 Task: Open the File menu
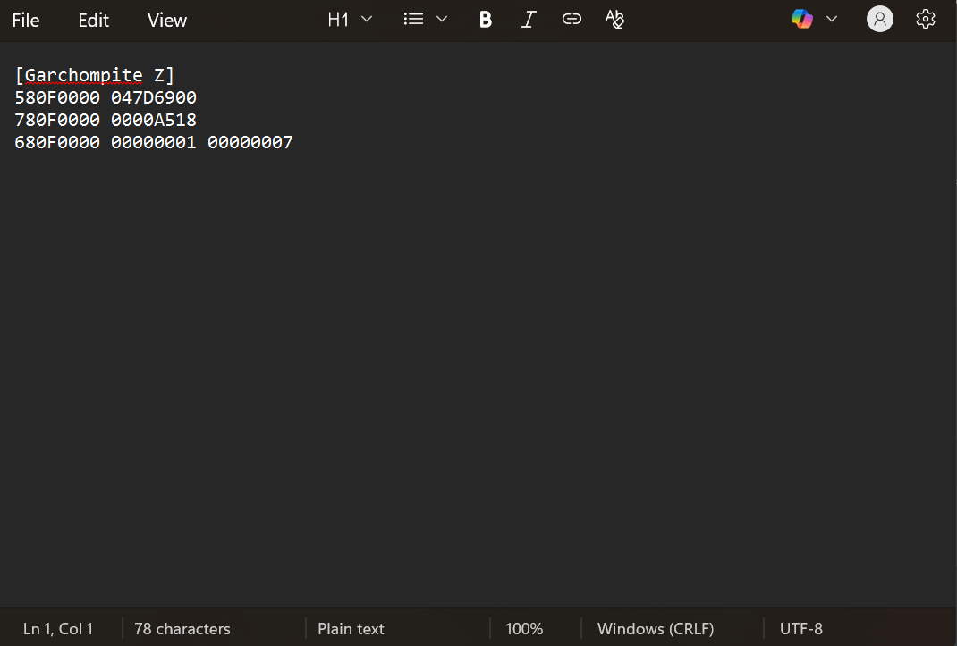26,21
